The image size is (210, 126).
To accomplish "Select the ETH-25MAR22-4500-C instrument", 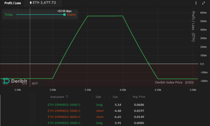I will click(64, 123).
